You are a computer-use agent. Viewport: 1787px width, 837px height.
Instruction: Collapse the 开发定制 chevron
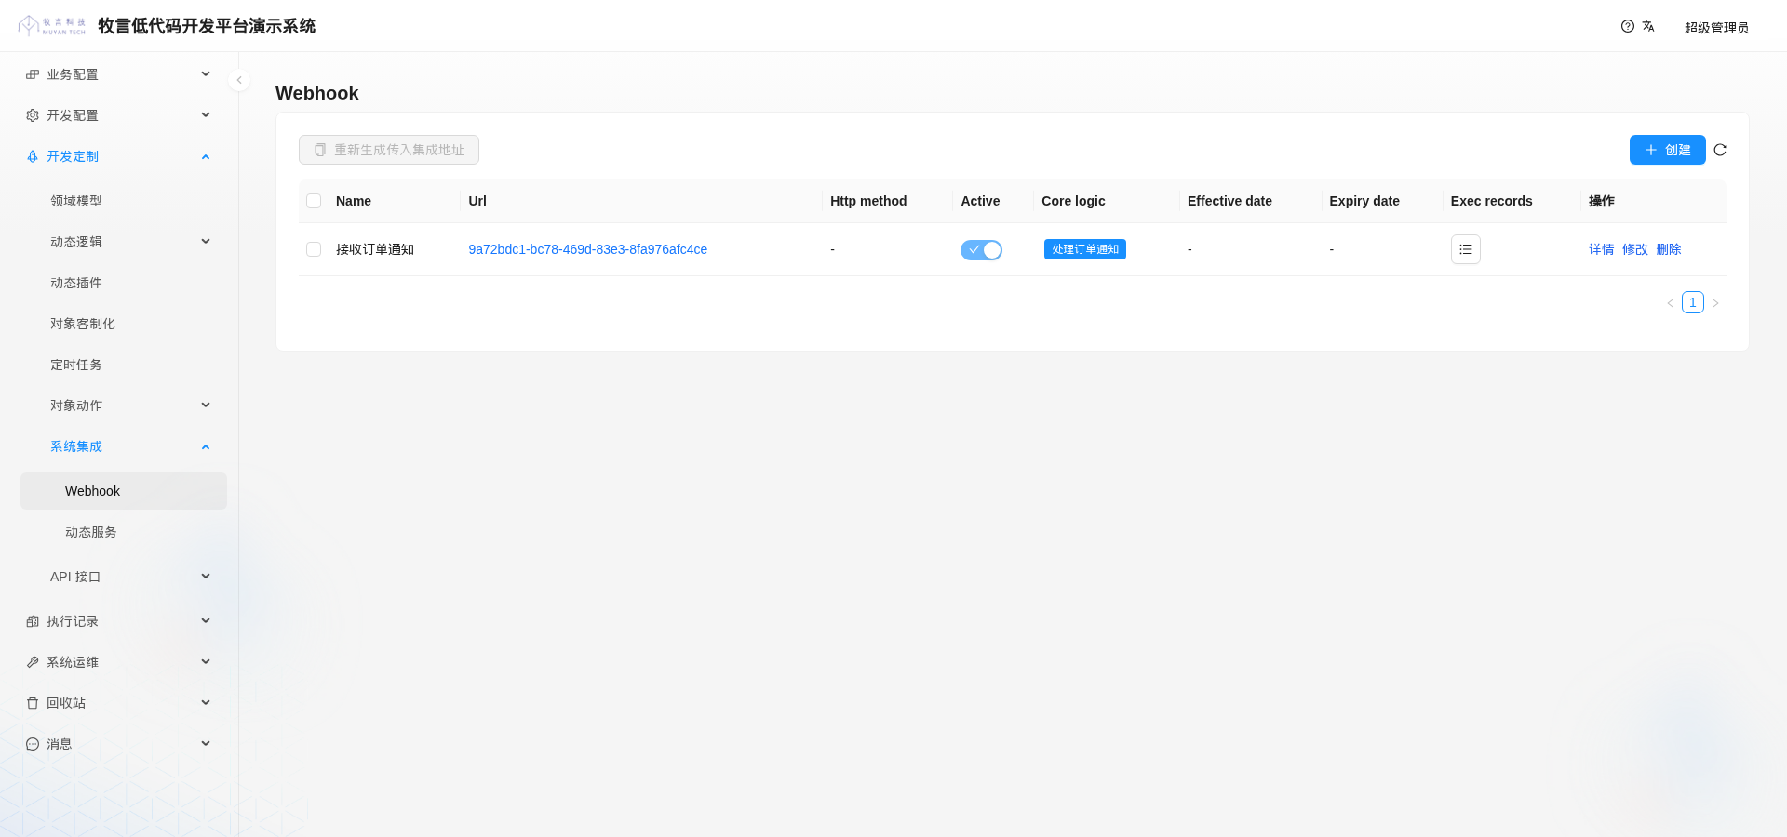click(x=206, y=156)
